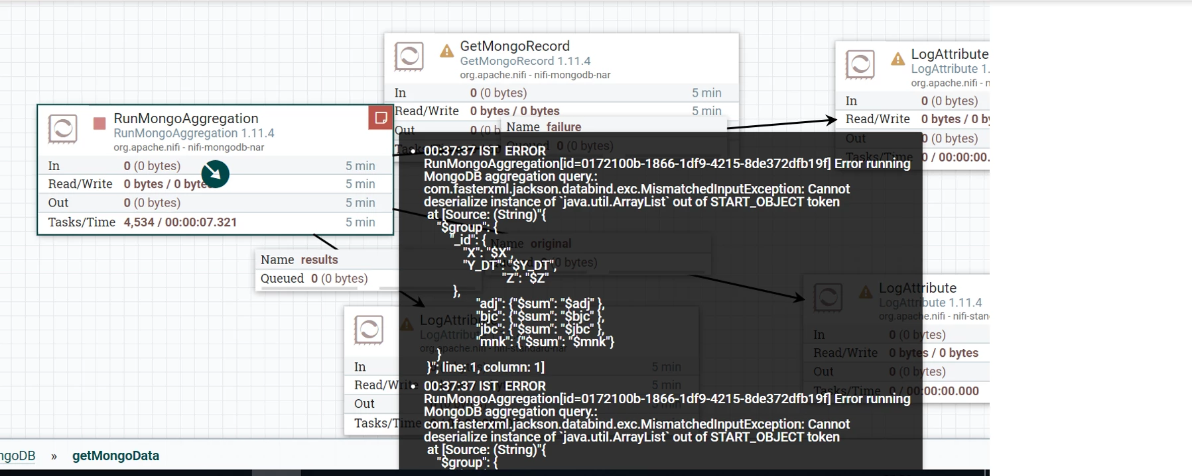The image size is (1192, 476).
Task: Click the Tasks/Time row of RunMongoAggregation
Action: point(215,222)
